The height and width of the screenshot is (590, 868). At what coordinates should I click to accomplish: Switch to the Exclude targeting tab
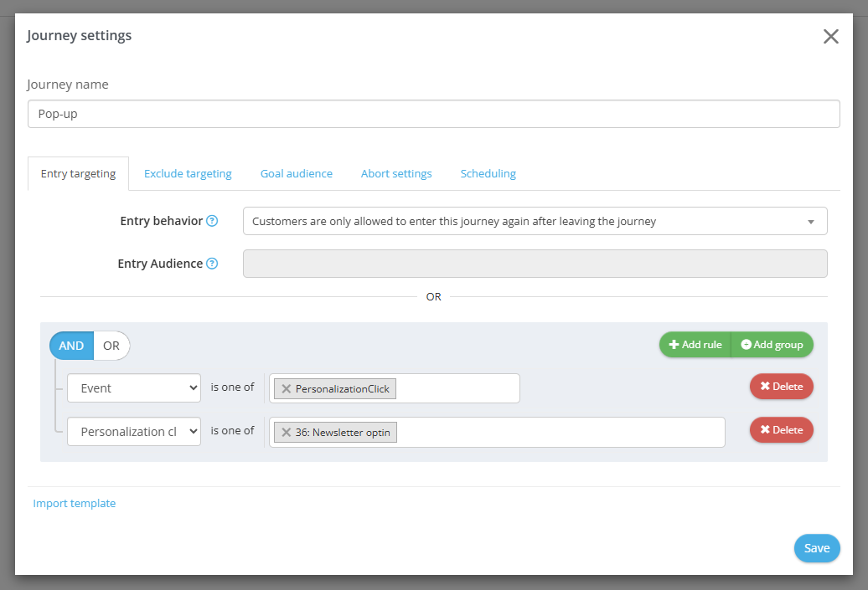188,174
